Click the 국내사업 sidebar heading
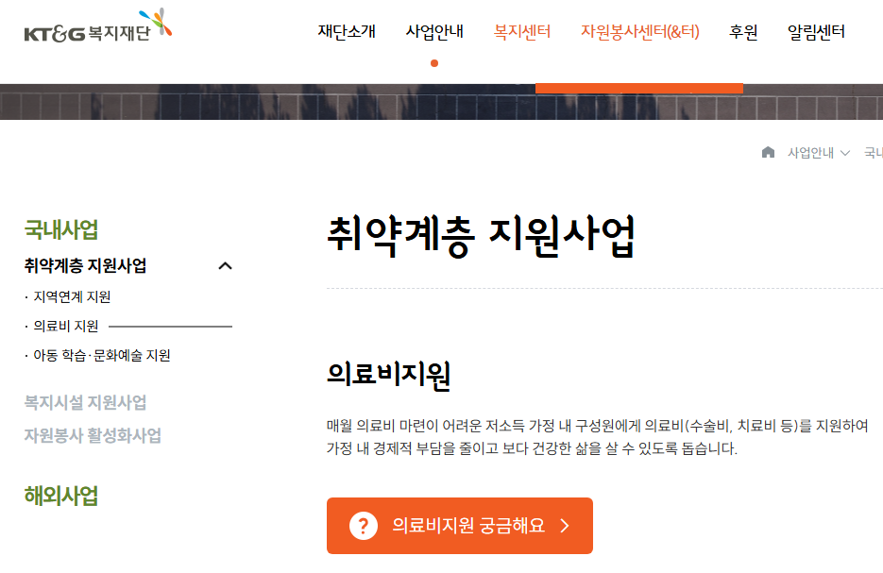The width and height of the screenshot is (883, 573). coord(60,229)
